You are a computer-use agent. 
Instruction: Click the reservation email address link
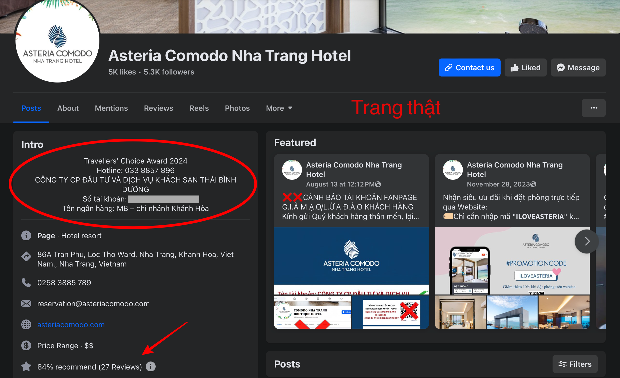click(93, 303)
